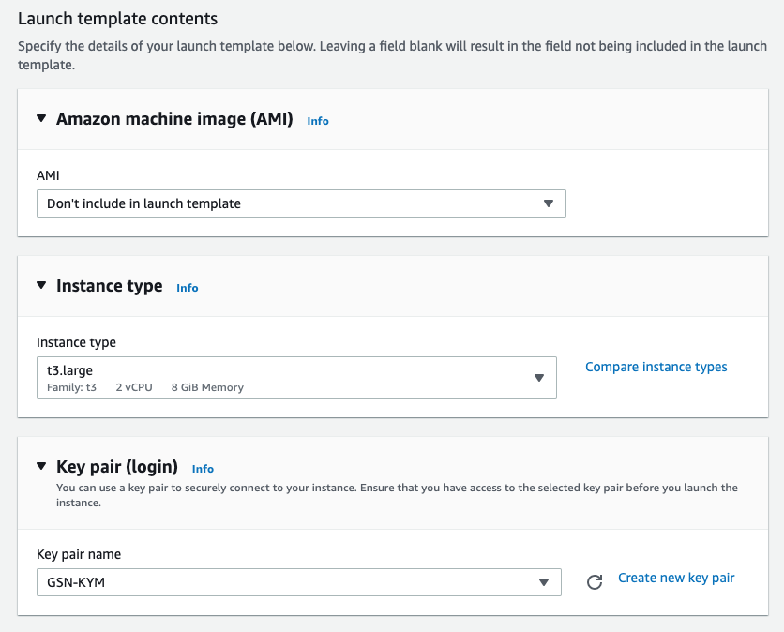Open Info link beside Amazon machine image heading

[x=318, y=121]
